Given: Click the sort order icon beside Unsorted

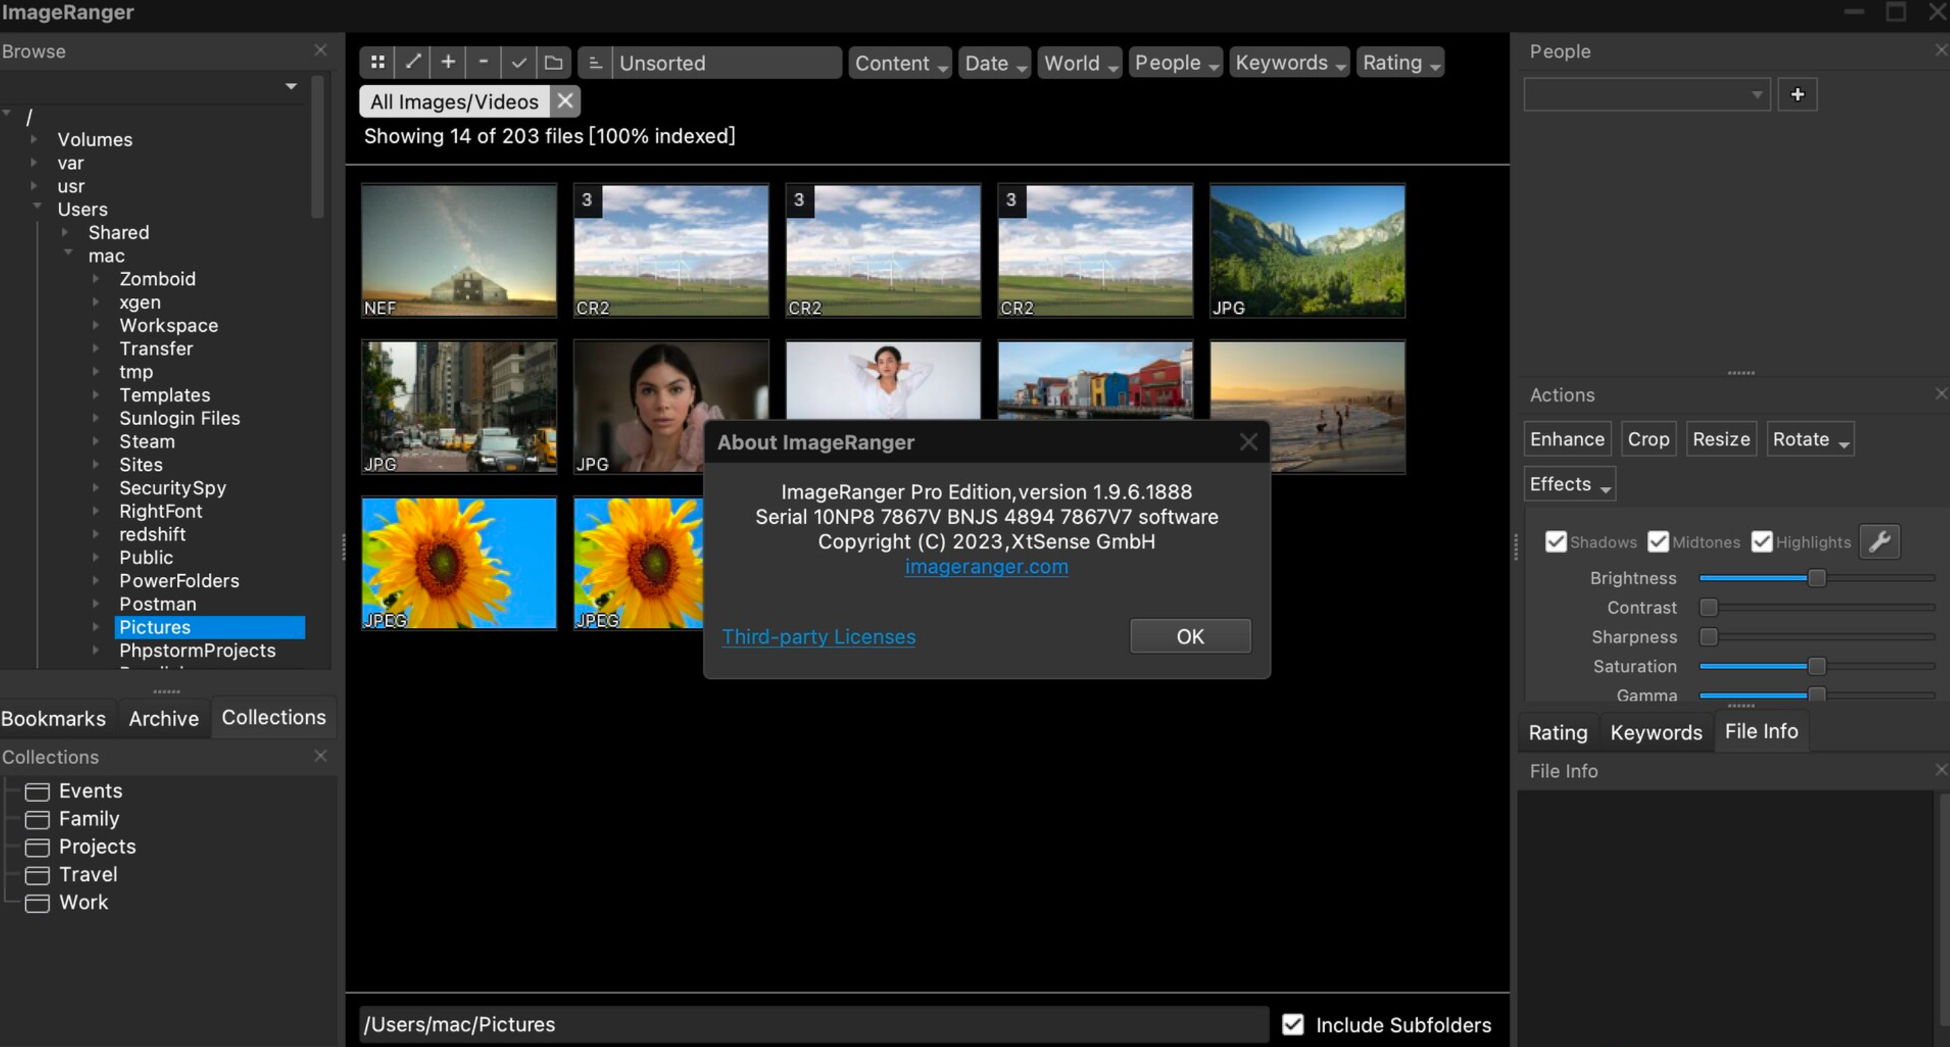Looking at the screenshot, I should click(595, 63).
